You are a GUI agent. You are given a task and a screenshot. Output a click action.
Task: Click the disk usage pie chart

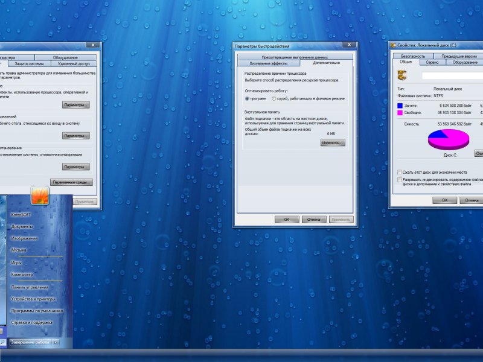point(449,139)
